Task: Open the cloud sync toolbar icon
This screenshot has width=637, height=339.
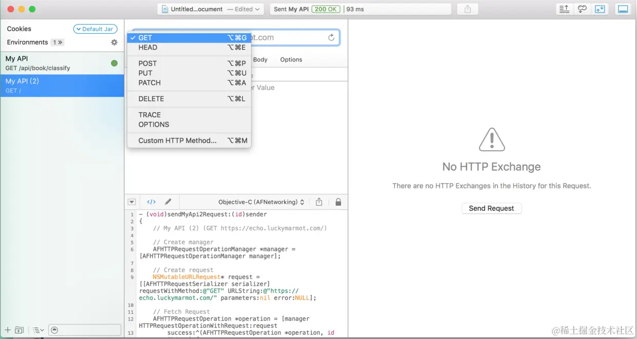Action: 582,9
